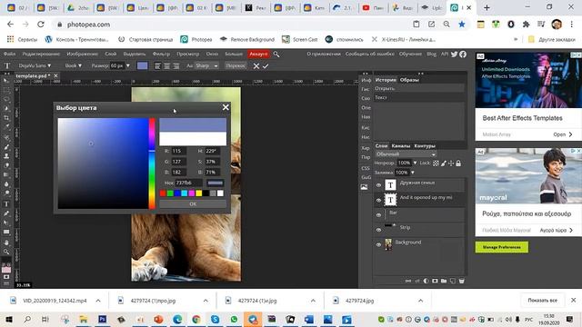Toggle lock position cross-arrows icon
This screenshot has width=582, height=327.
click(x=451, y=163)
